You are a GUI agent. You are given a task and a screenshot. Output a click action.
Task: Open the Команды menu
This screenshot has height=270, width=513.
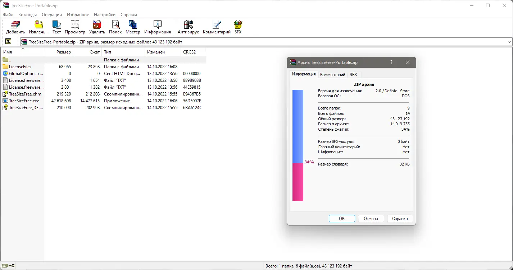coord(28,15)
